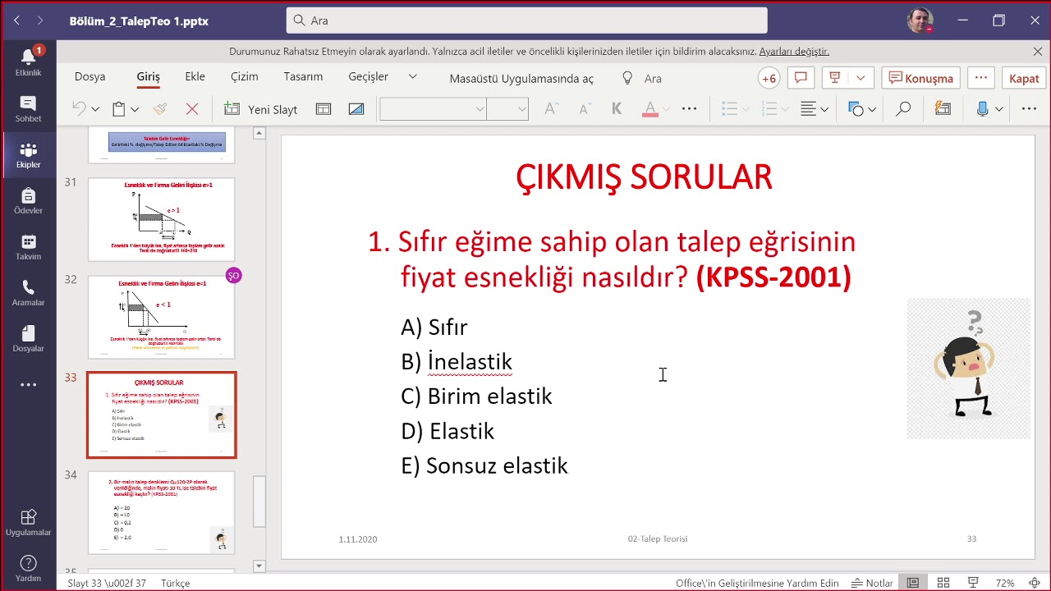Open Sohbet chat in Teams sidebar
The width and height of the screenshot is (1051, 591).
(x=28, y=109)
